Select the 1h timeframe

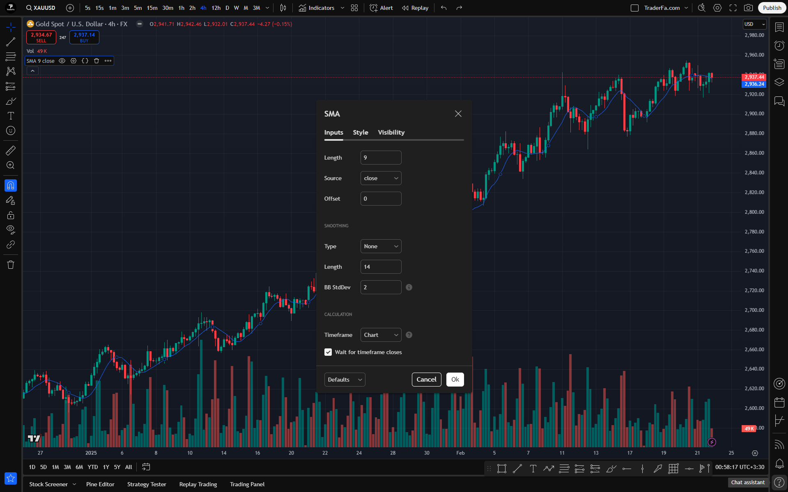181,8
